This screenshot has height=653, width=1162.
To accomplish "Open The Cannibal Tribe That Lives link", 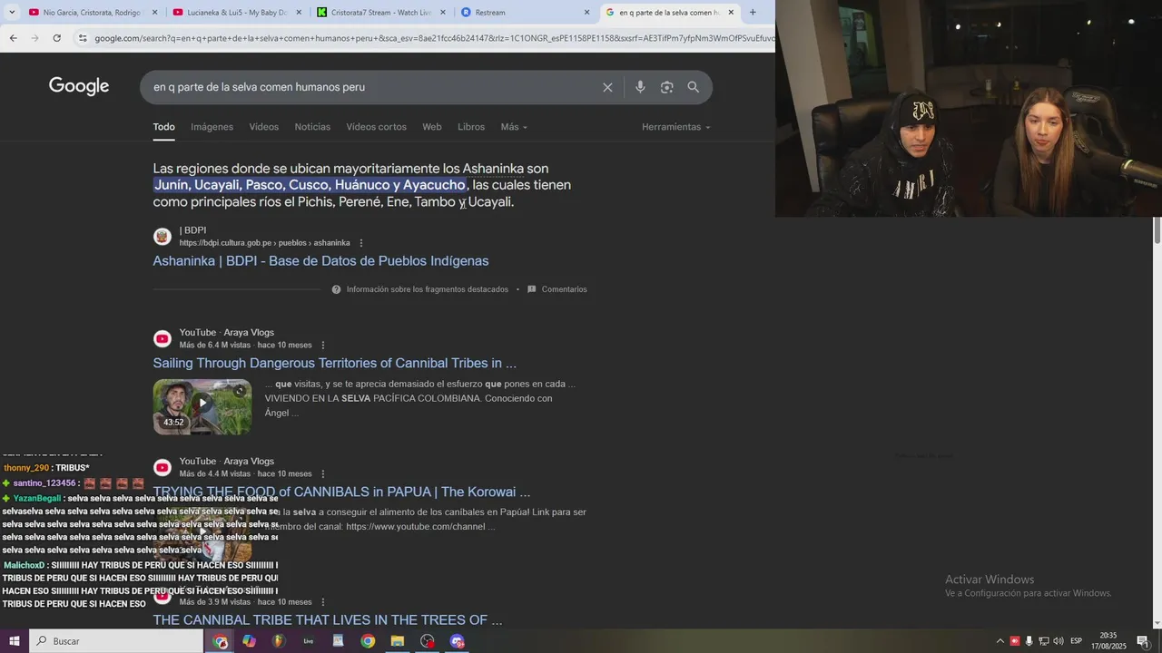I will coord(327,620).
